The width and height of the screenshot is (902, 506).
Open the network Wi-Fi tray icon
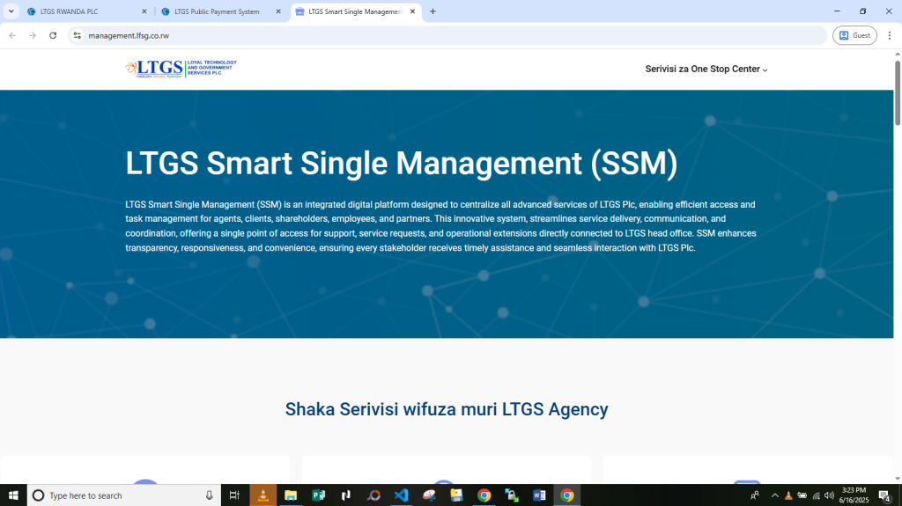(817, 495)
